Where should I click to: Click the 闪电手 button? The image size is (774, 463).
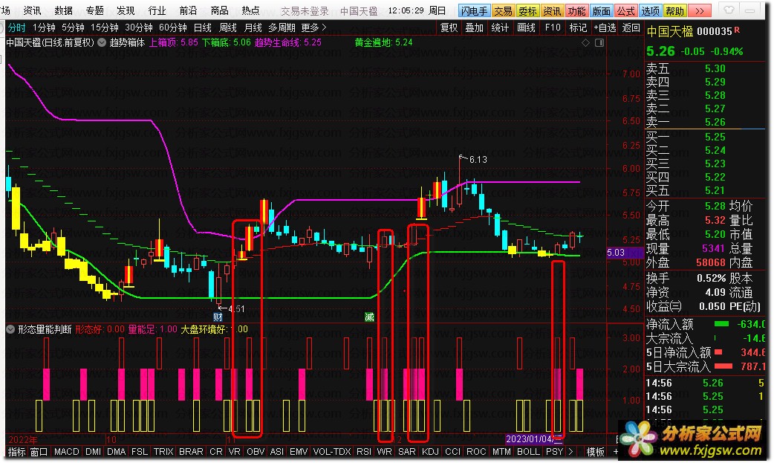pyautogui.click(x=475, y=11)
